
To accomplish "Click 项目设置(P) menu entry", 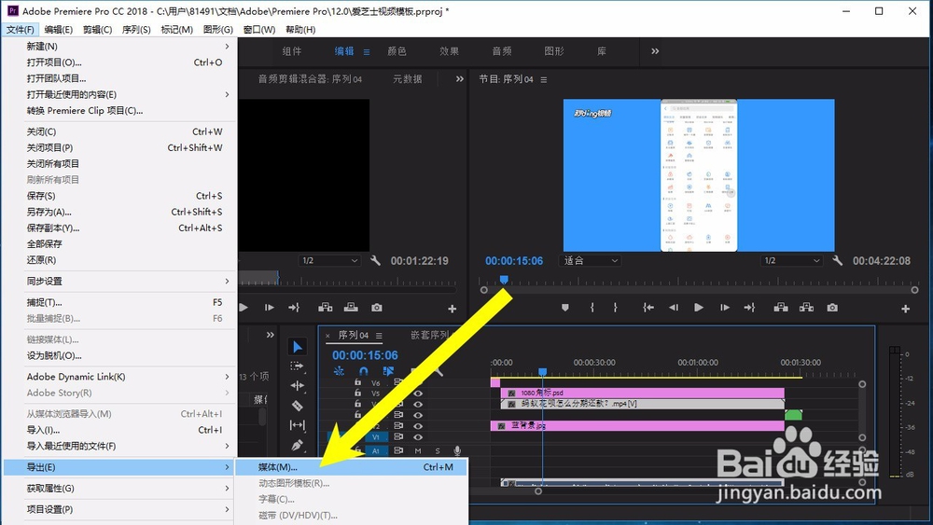I will pos(119,509).
